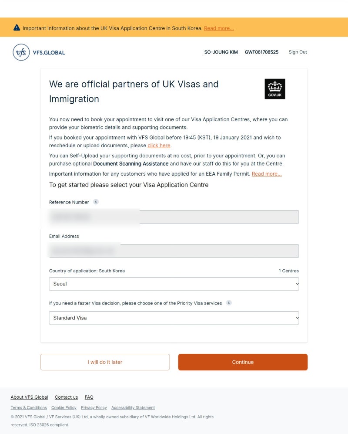Viewport: 348px width, 434px height.
Task: Expand the Standard Visa dropdown
Action: (x=174, y=318)
